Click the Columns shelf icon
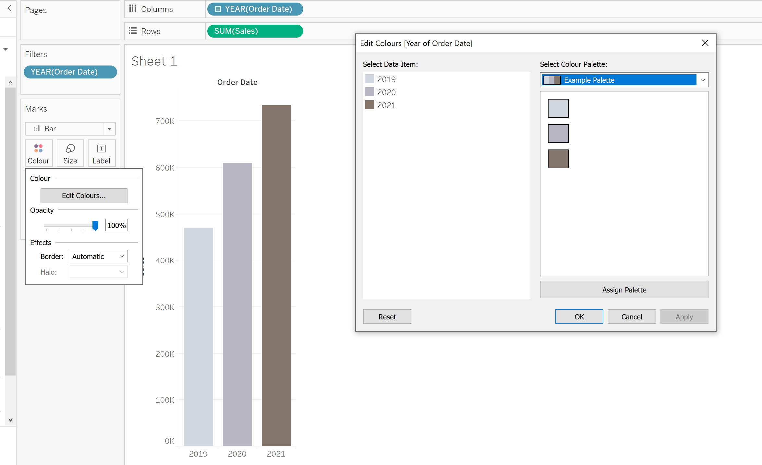This screenshot has width=762, height=465. [x=133, y=9]
